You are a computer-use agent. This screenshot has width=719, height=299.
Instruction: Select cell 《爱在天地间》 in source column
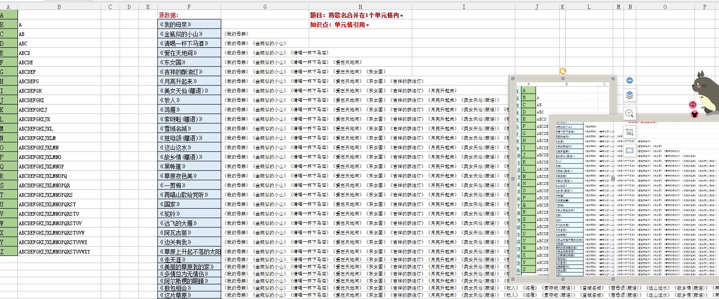tap(189, 53)
